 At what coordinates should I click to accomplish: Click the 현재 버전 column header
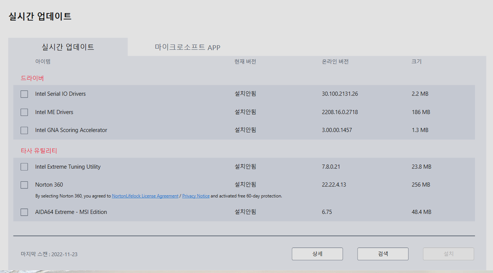pyautogui.click(x=245, y=62)
